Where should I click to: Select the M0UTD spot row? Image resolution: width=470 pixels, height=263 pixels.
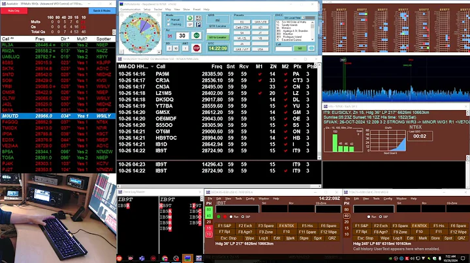[58, 116]
